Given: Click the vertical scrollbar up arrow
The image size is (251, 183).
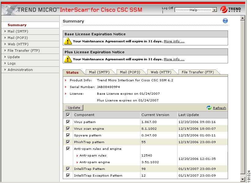Looking at the screenshot, I should [243, 18].
